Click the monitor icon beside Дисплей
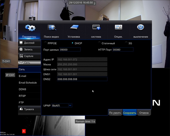Image resolution: width=170 pixels, height=136 pixels. 21,42
